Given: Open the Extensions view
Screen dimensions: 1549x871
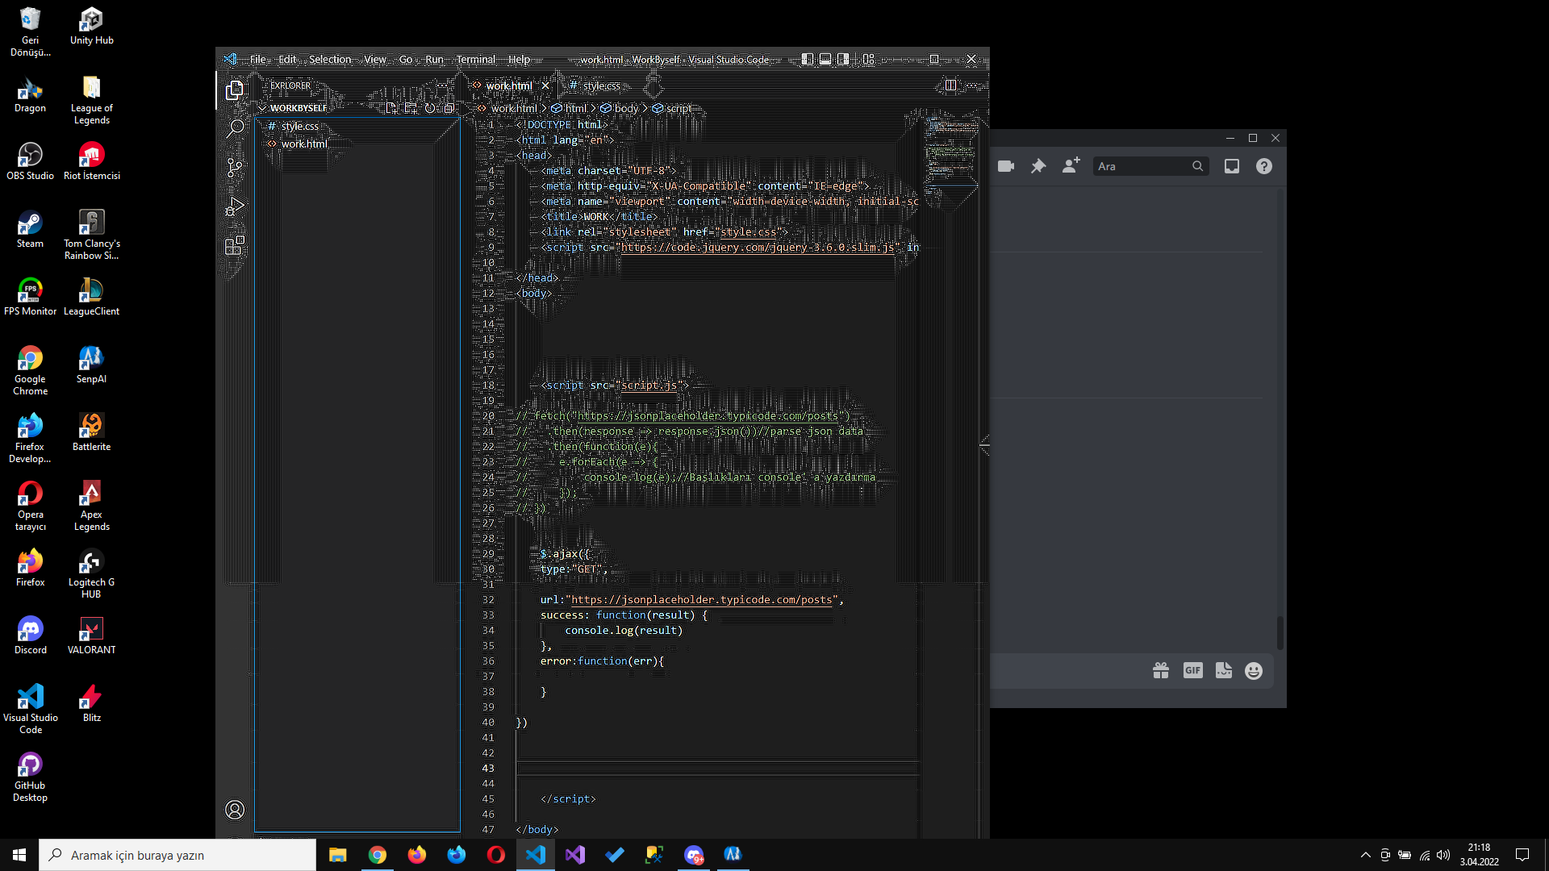Looking at the screenshot, I should [235, 246].
